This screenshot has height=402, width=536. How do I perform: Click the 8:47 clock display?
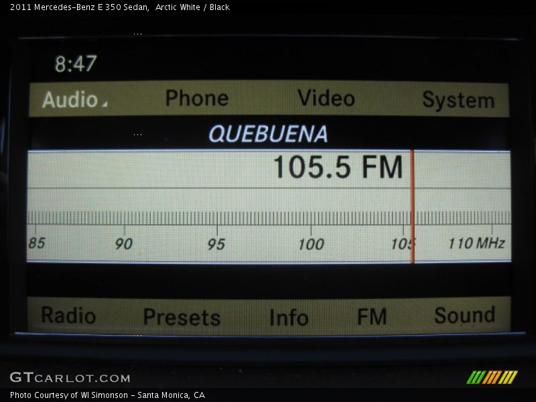76,64
